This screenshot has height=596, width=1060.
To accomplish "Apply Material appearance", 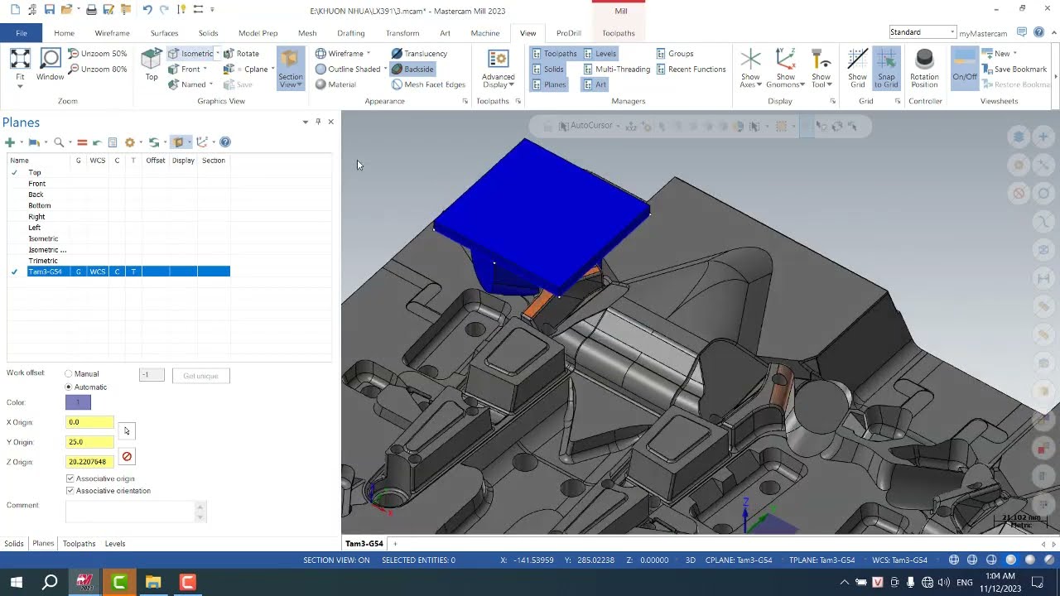I will [335, 84].
